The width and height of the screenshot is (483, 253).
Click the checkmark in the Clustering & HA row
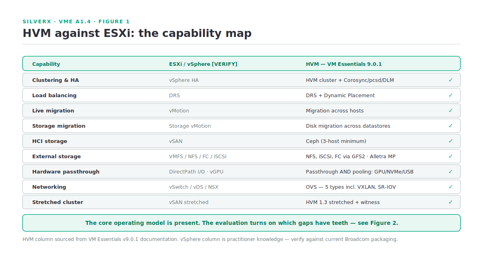coord(450,80)
